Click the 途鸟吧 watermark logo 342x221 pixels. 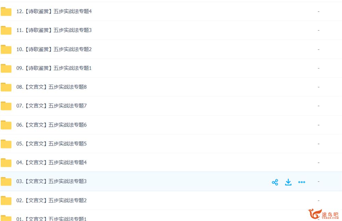coord(323,214)
